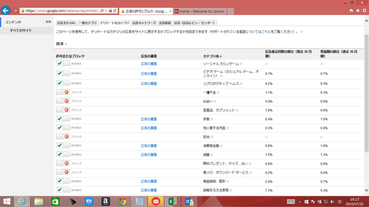Image resolution: width=369 pixels, height=207 pixels.
Task: Switch to the 広告ネットワーク tab
Action: point(144,23)
